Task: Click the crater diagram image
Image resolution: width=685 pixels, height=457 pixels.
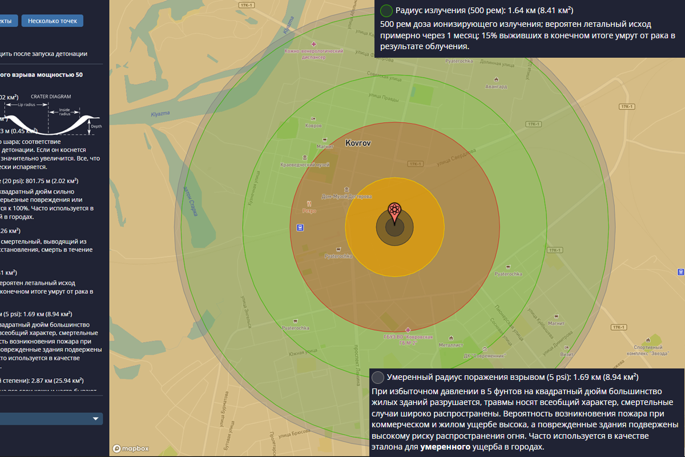Action: 51,117
